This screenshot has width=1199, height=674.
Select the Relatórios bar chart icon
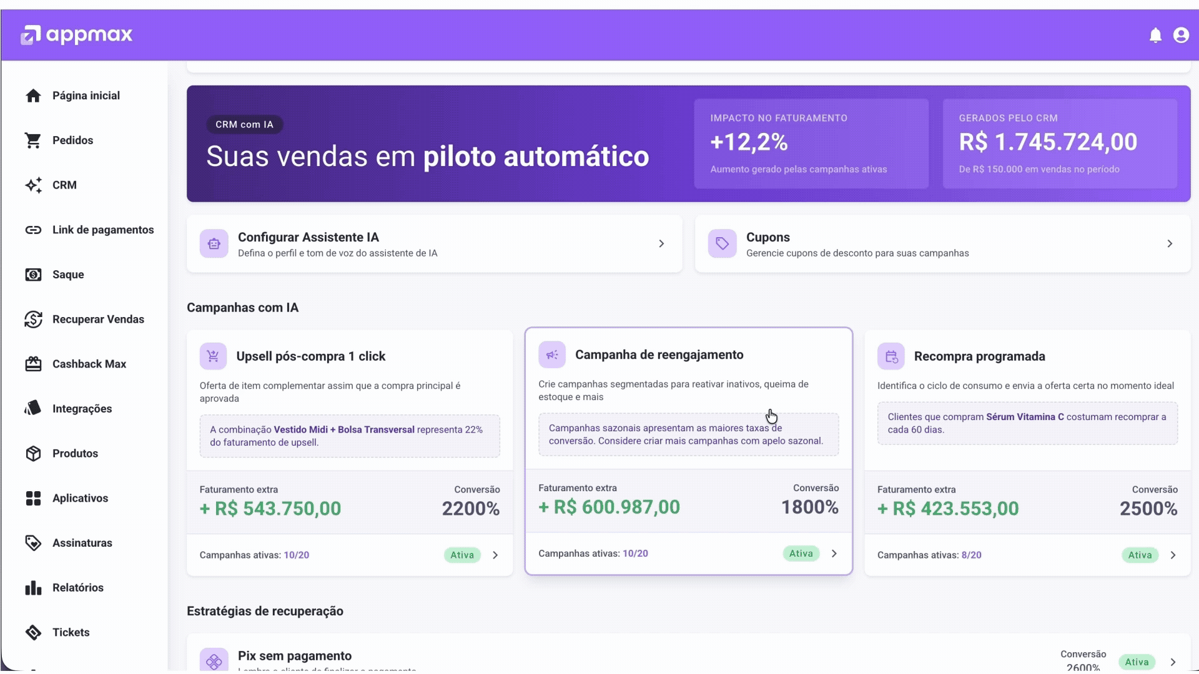click(32, 587)
